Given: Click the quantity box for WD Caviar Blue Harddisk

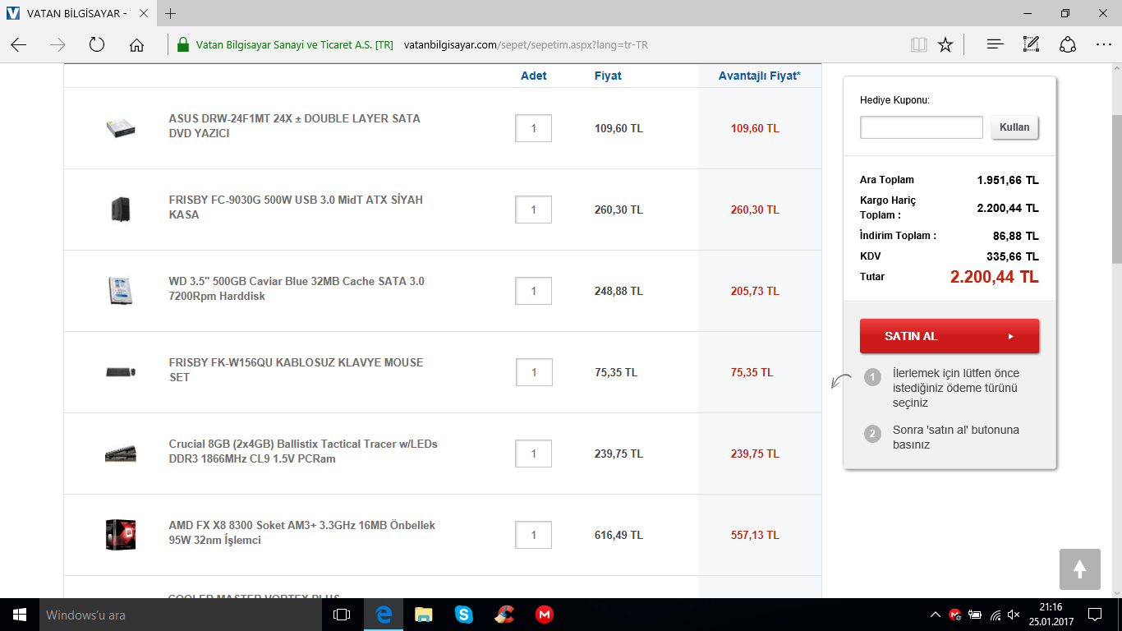Looking at the screenshot, I should point(534,291).
